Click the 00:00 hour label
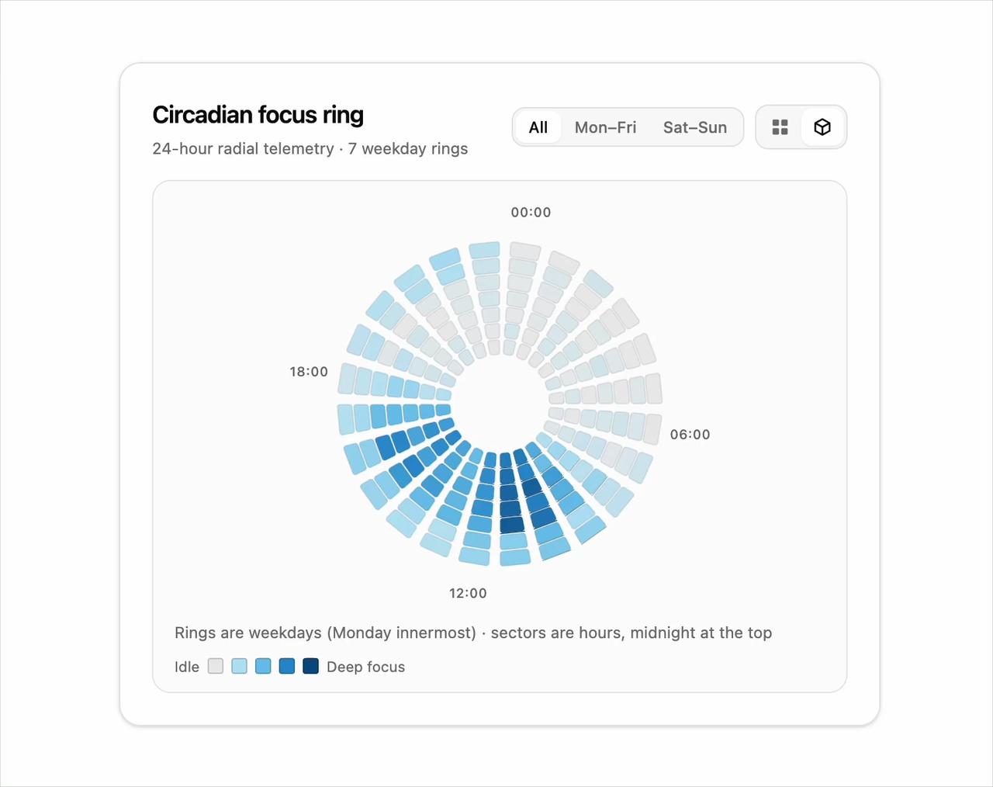The height and width of the screenshot is (787, 993). click(531, 213)
